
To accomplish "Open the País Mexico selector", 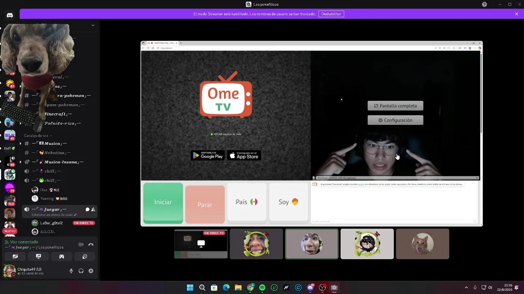I will [x=247, y=202].
